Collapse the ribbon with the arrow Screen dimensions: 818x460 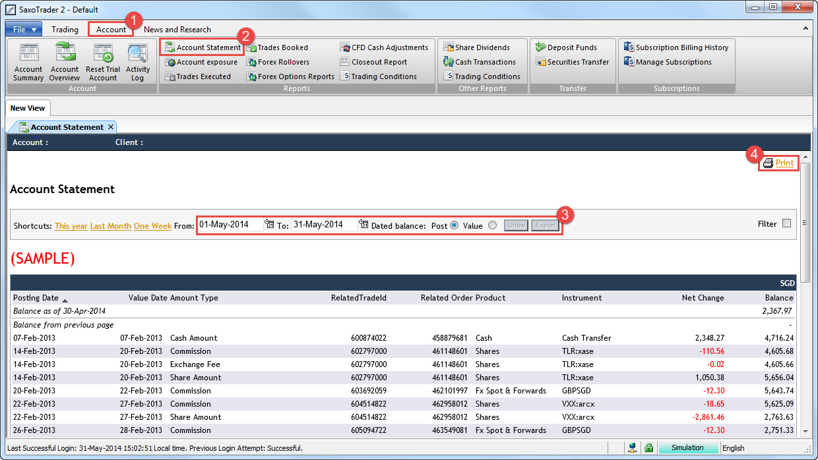point(805,29)
